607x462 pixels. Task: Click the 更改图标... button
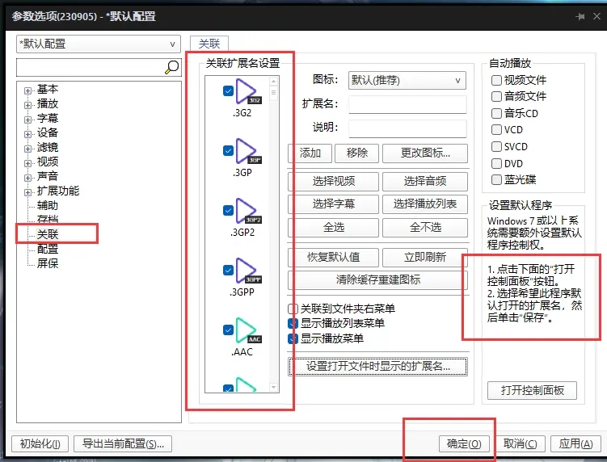coord(425,153)
